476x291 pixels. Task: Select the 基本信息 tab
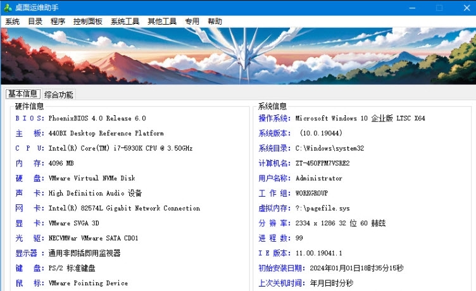pyautogui.click(x=23, y=94)
